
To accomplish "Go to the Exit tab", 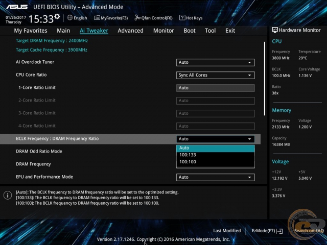I will (x=230, y=31).
